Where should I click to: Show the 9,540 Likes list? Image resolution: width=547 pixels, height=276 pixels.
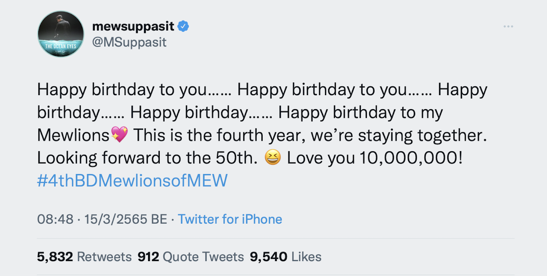[285, 257]
